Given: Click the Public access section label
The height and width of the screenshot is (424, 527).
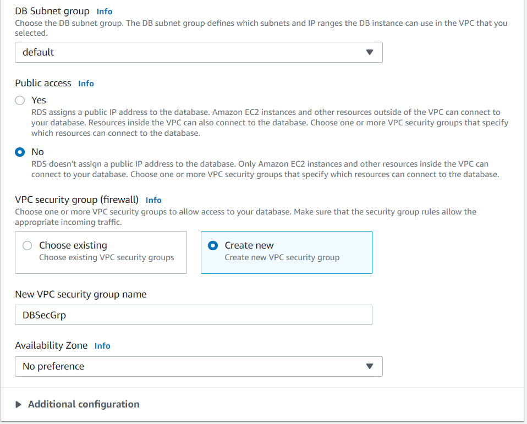Looking at the screenshot, I should (x=43, y=83).
